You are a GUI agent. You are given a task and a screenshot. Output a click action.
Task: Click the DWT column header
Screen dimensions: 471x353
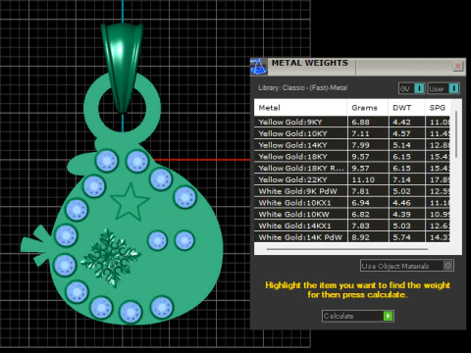[x=406, y=108]
